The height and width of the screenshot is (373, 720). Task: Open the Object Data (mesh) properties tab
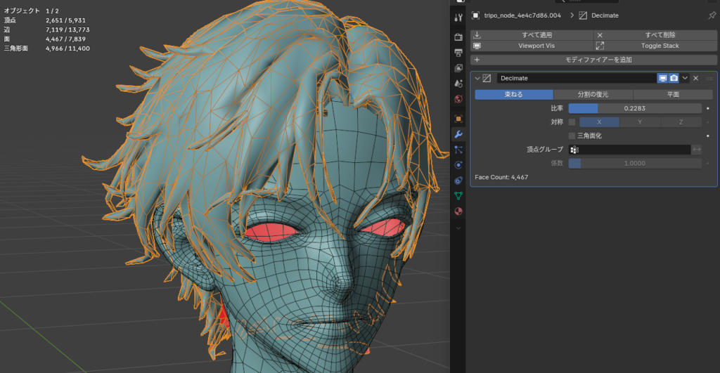(458, 195)
